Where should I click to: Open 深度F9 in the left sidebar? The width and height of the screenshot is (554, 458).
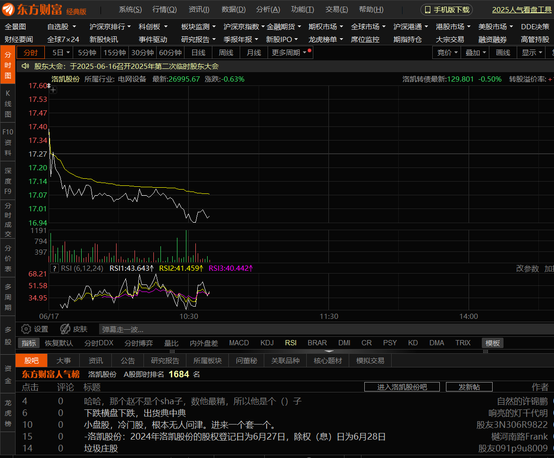(x=8, y=181)
